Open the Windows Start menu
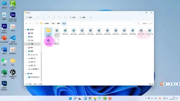 click(70, 98)
